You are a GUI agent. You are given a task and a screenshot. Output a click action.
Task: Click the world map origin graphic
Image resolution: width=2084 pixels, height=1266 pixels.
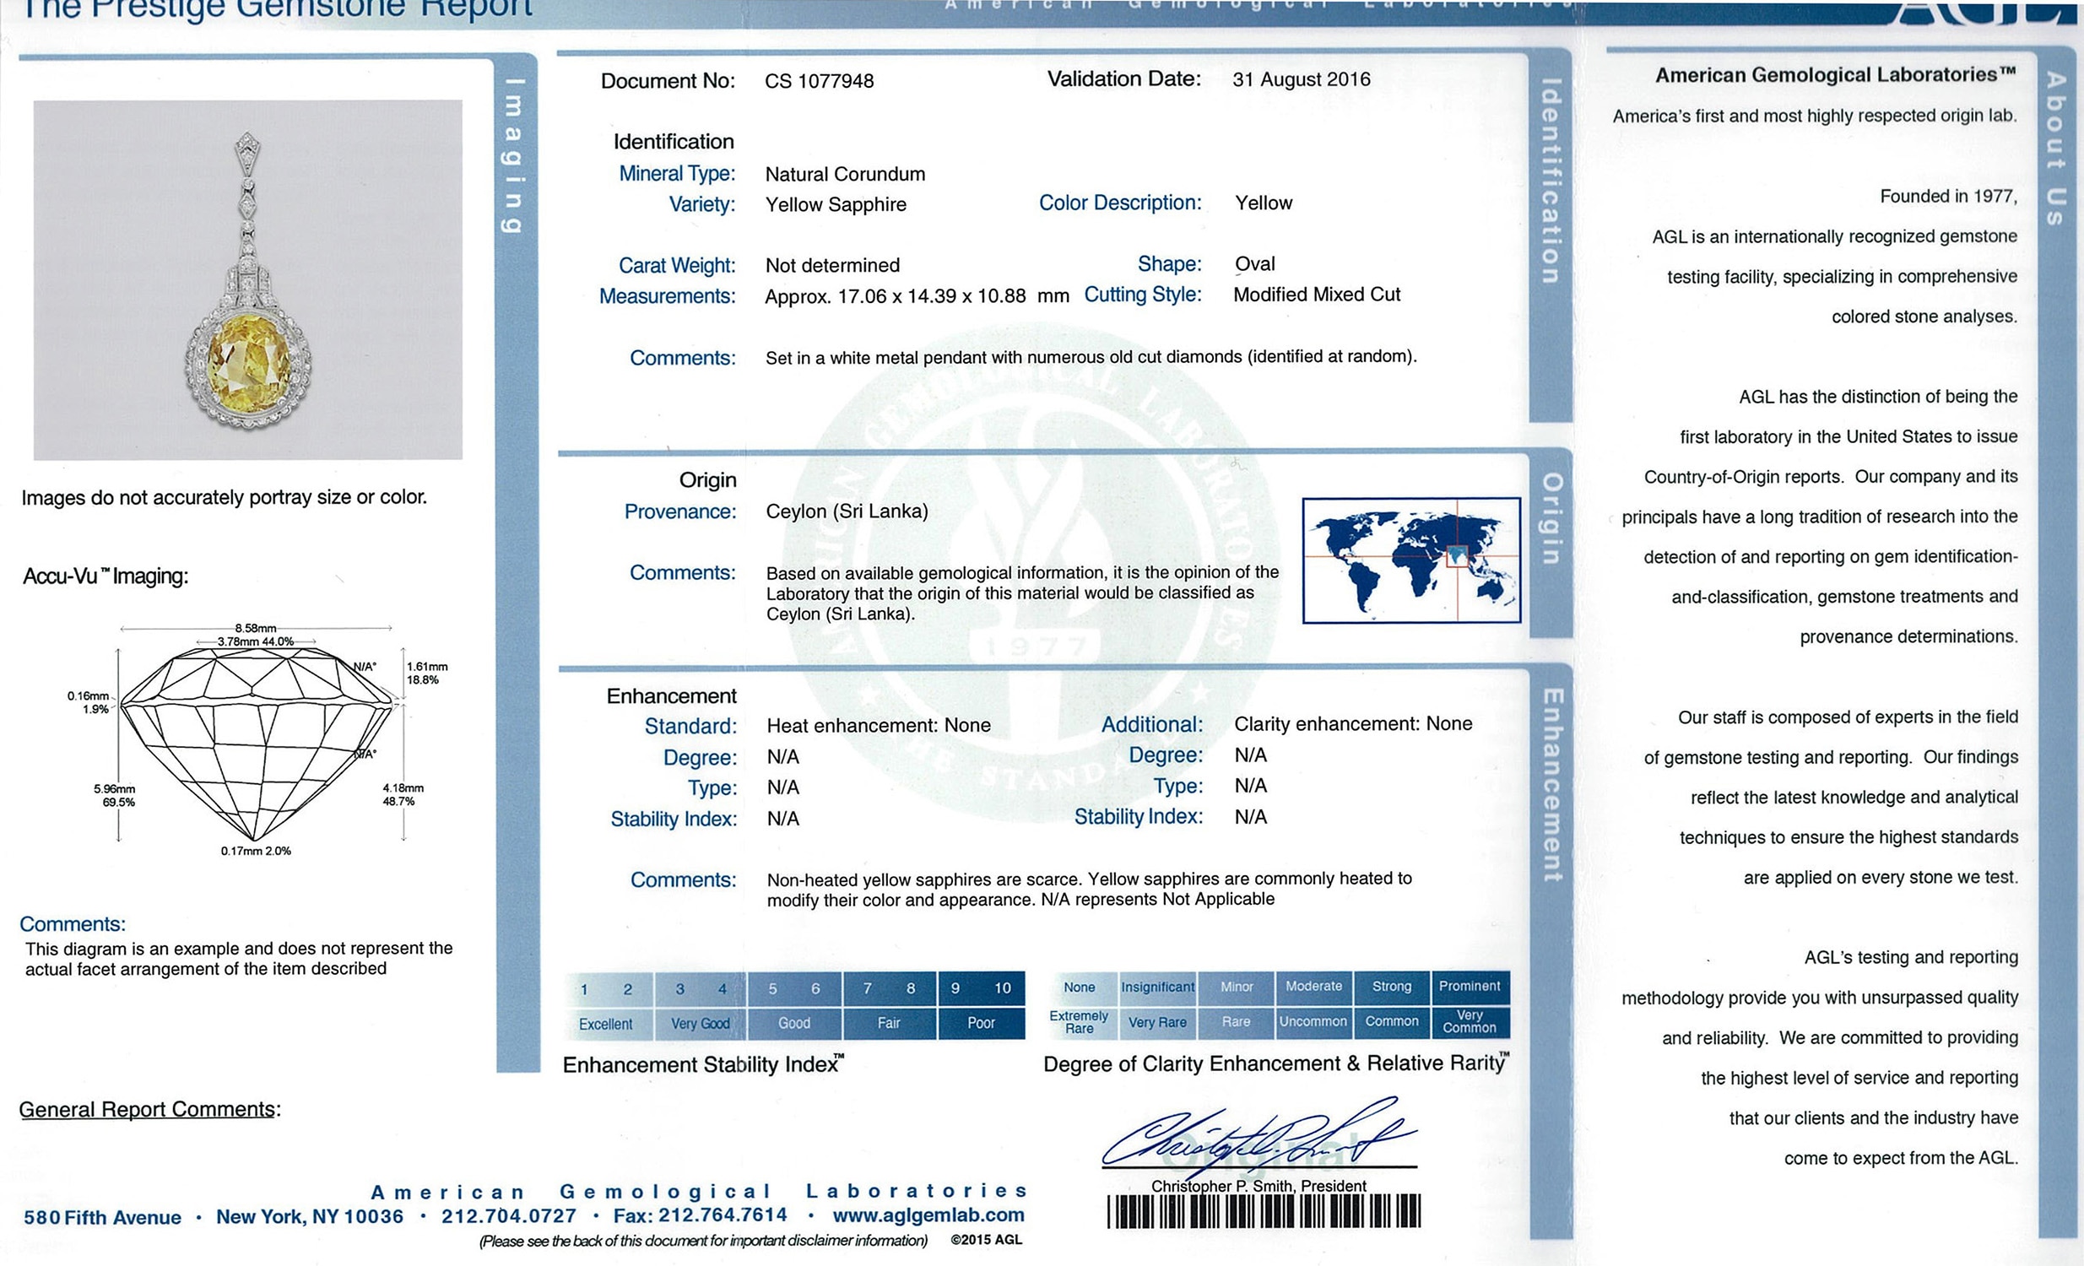click(x=1410, y=560)
